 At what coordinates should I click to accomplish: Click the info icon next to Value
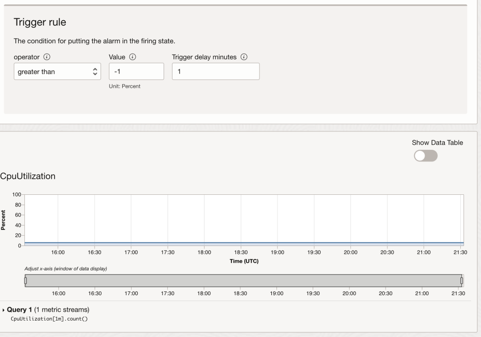coord(133,57)
